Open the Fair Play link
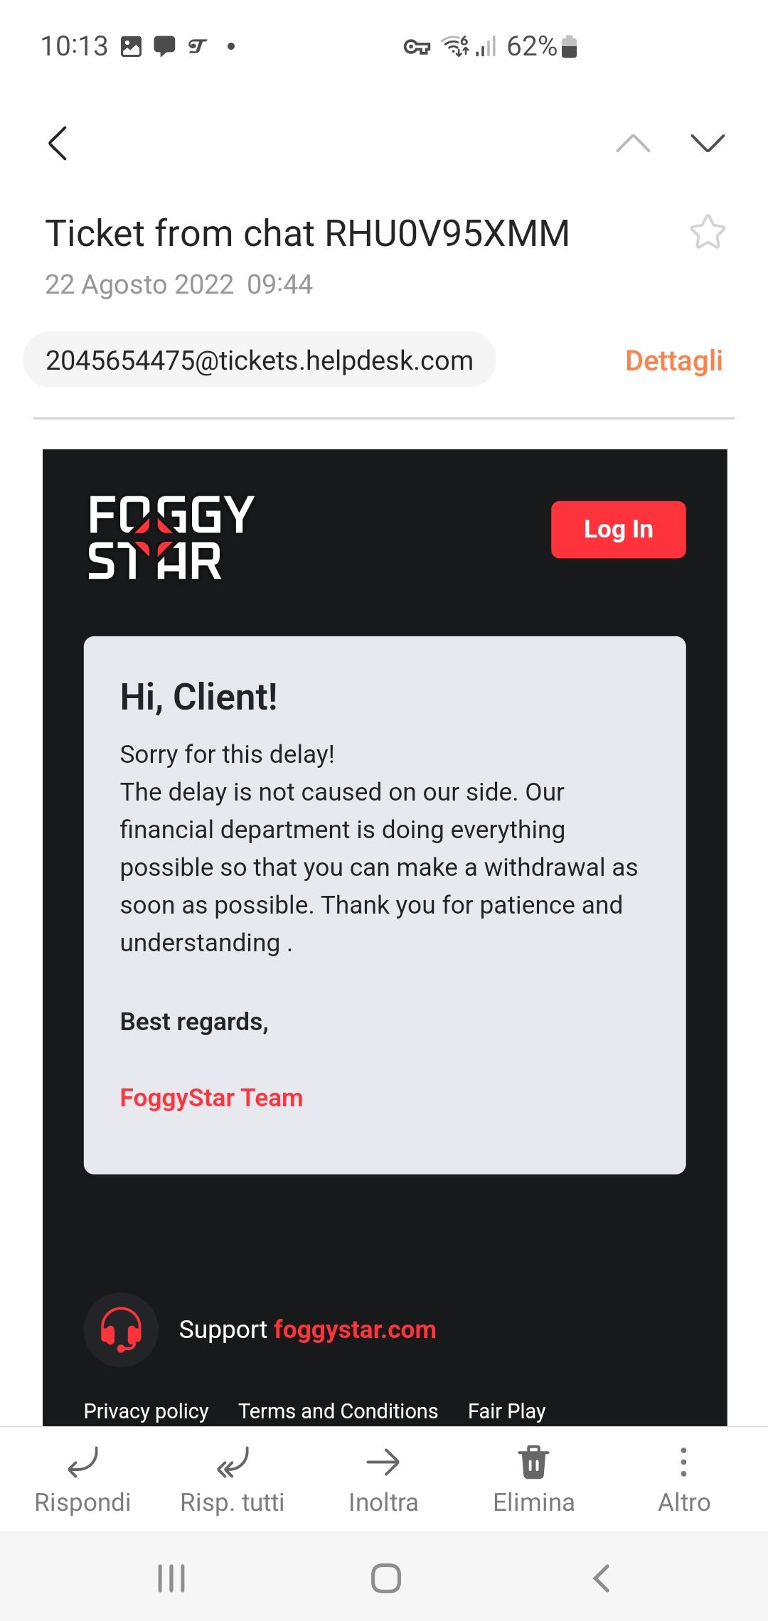 click(506, 1411)
